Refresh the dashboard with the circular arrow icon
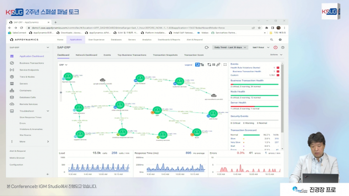Viewport: 349px width, 196px height. coord(206,47)
